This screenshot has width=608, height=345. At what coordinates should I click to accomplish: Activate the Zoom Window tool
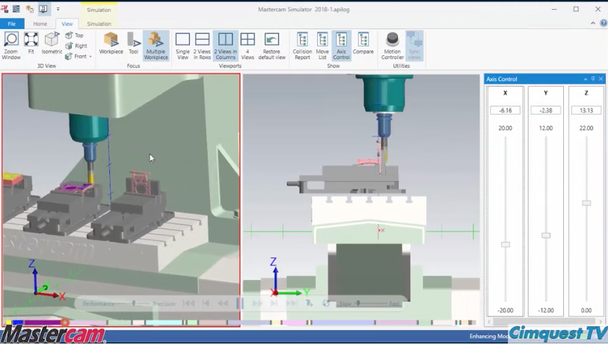[11, 46]
